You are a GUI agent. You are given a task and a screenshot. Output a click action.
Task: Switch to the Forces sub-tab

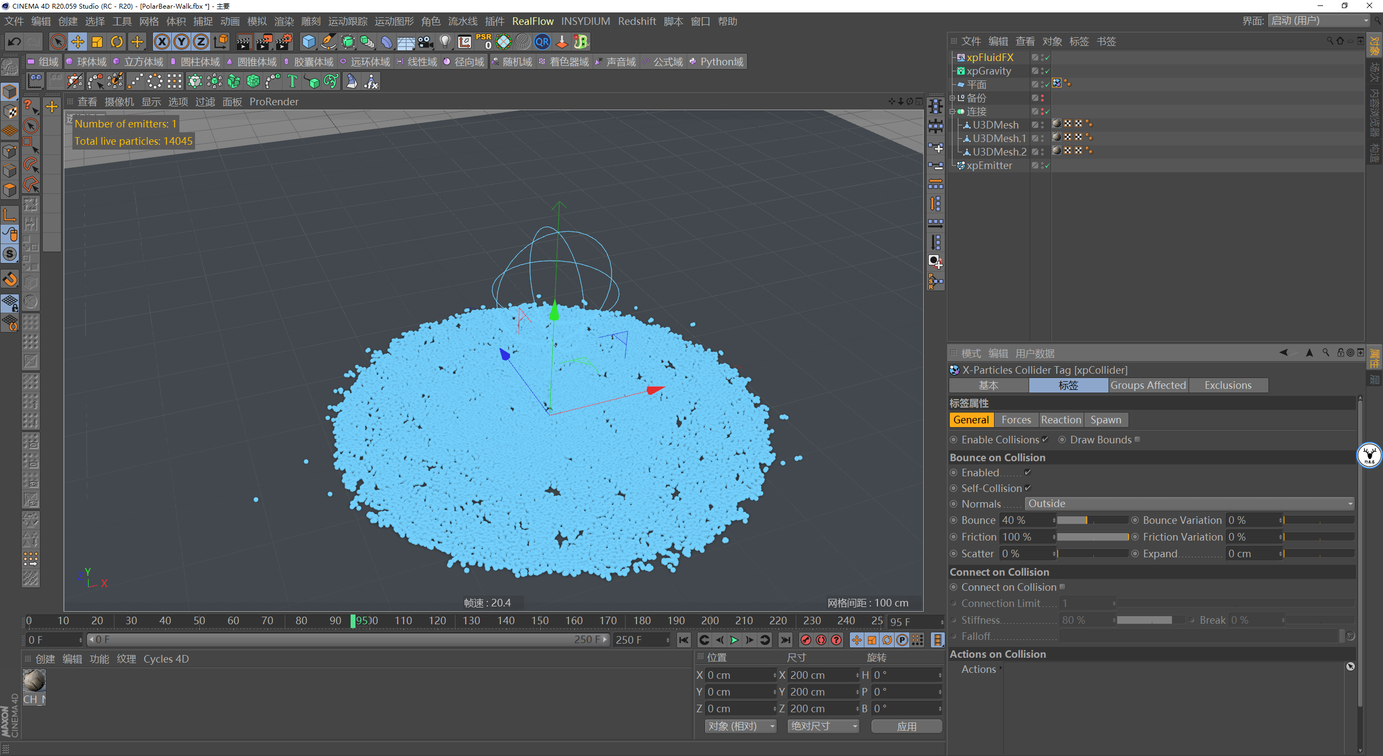[x=1016, y=420]
